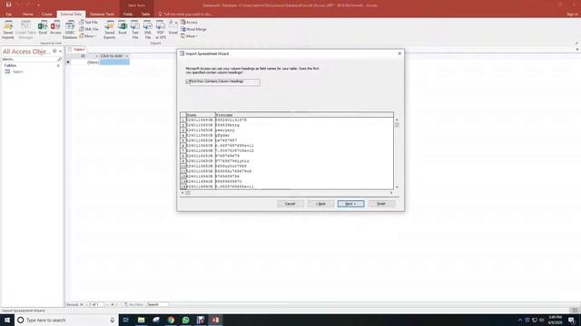This screenshot has height=326, width=581.
Task: Open the File menu
Action: (8, 14)
